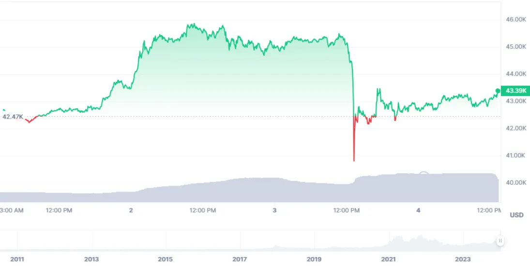530x273 pixels.
Task: Click the bottom tip of the red crash spike
Action: click(354, 161)
